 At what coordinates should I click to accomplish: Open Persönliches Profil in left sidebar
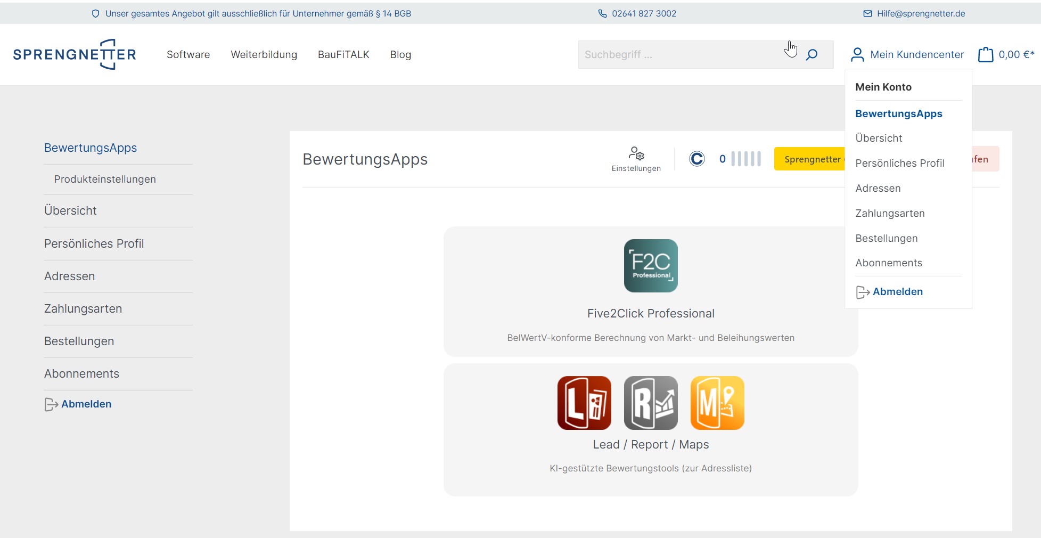click(x=94, y=243)
